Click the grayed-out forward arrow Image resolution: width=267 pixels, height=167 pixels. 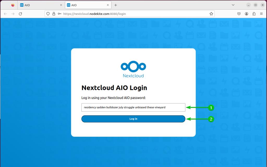pos(13,14)
